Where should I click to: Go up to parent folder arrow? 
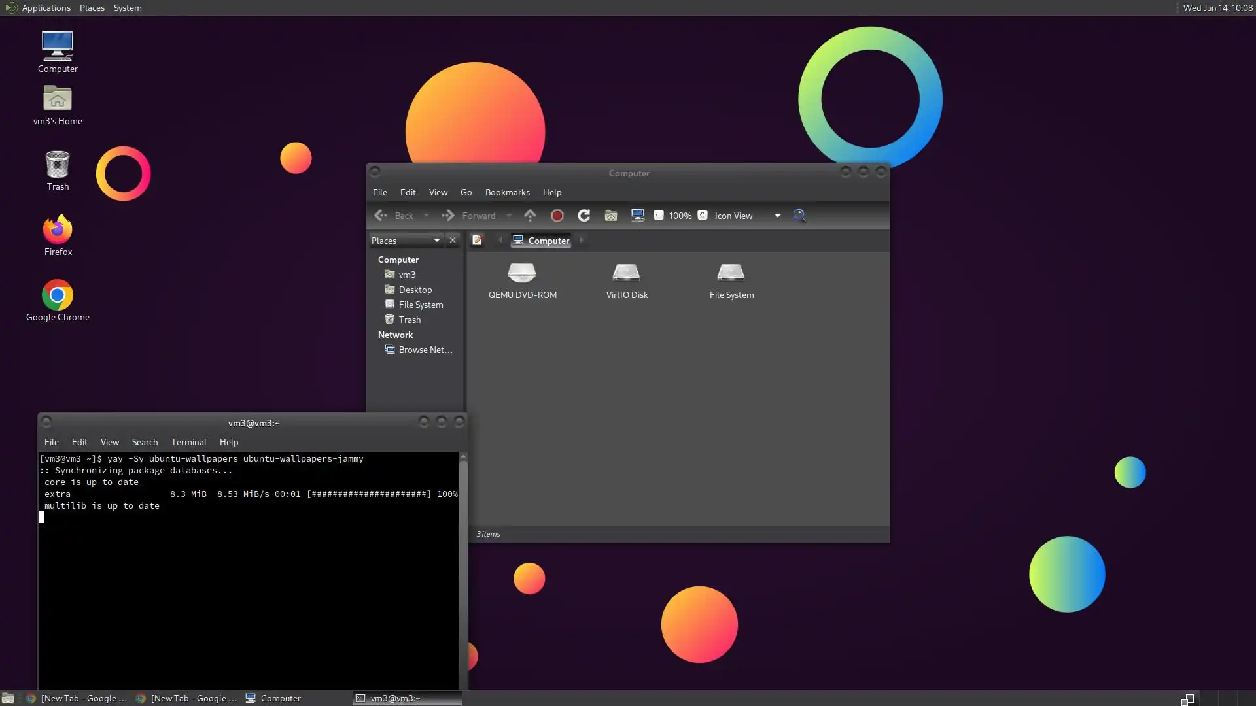[530, 216]
